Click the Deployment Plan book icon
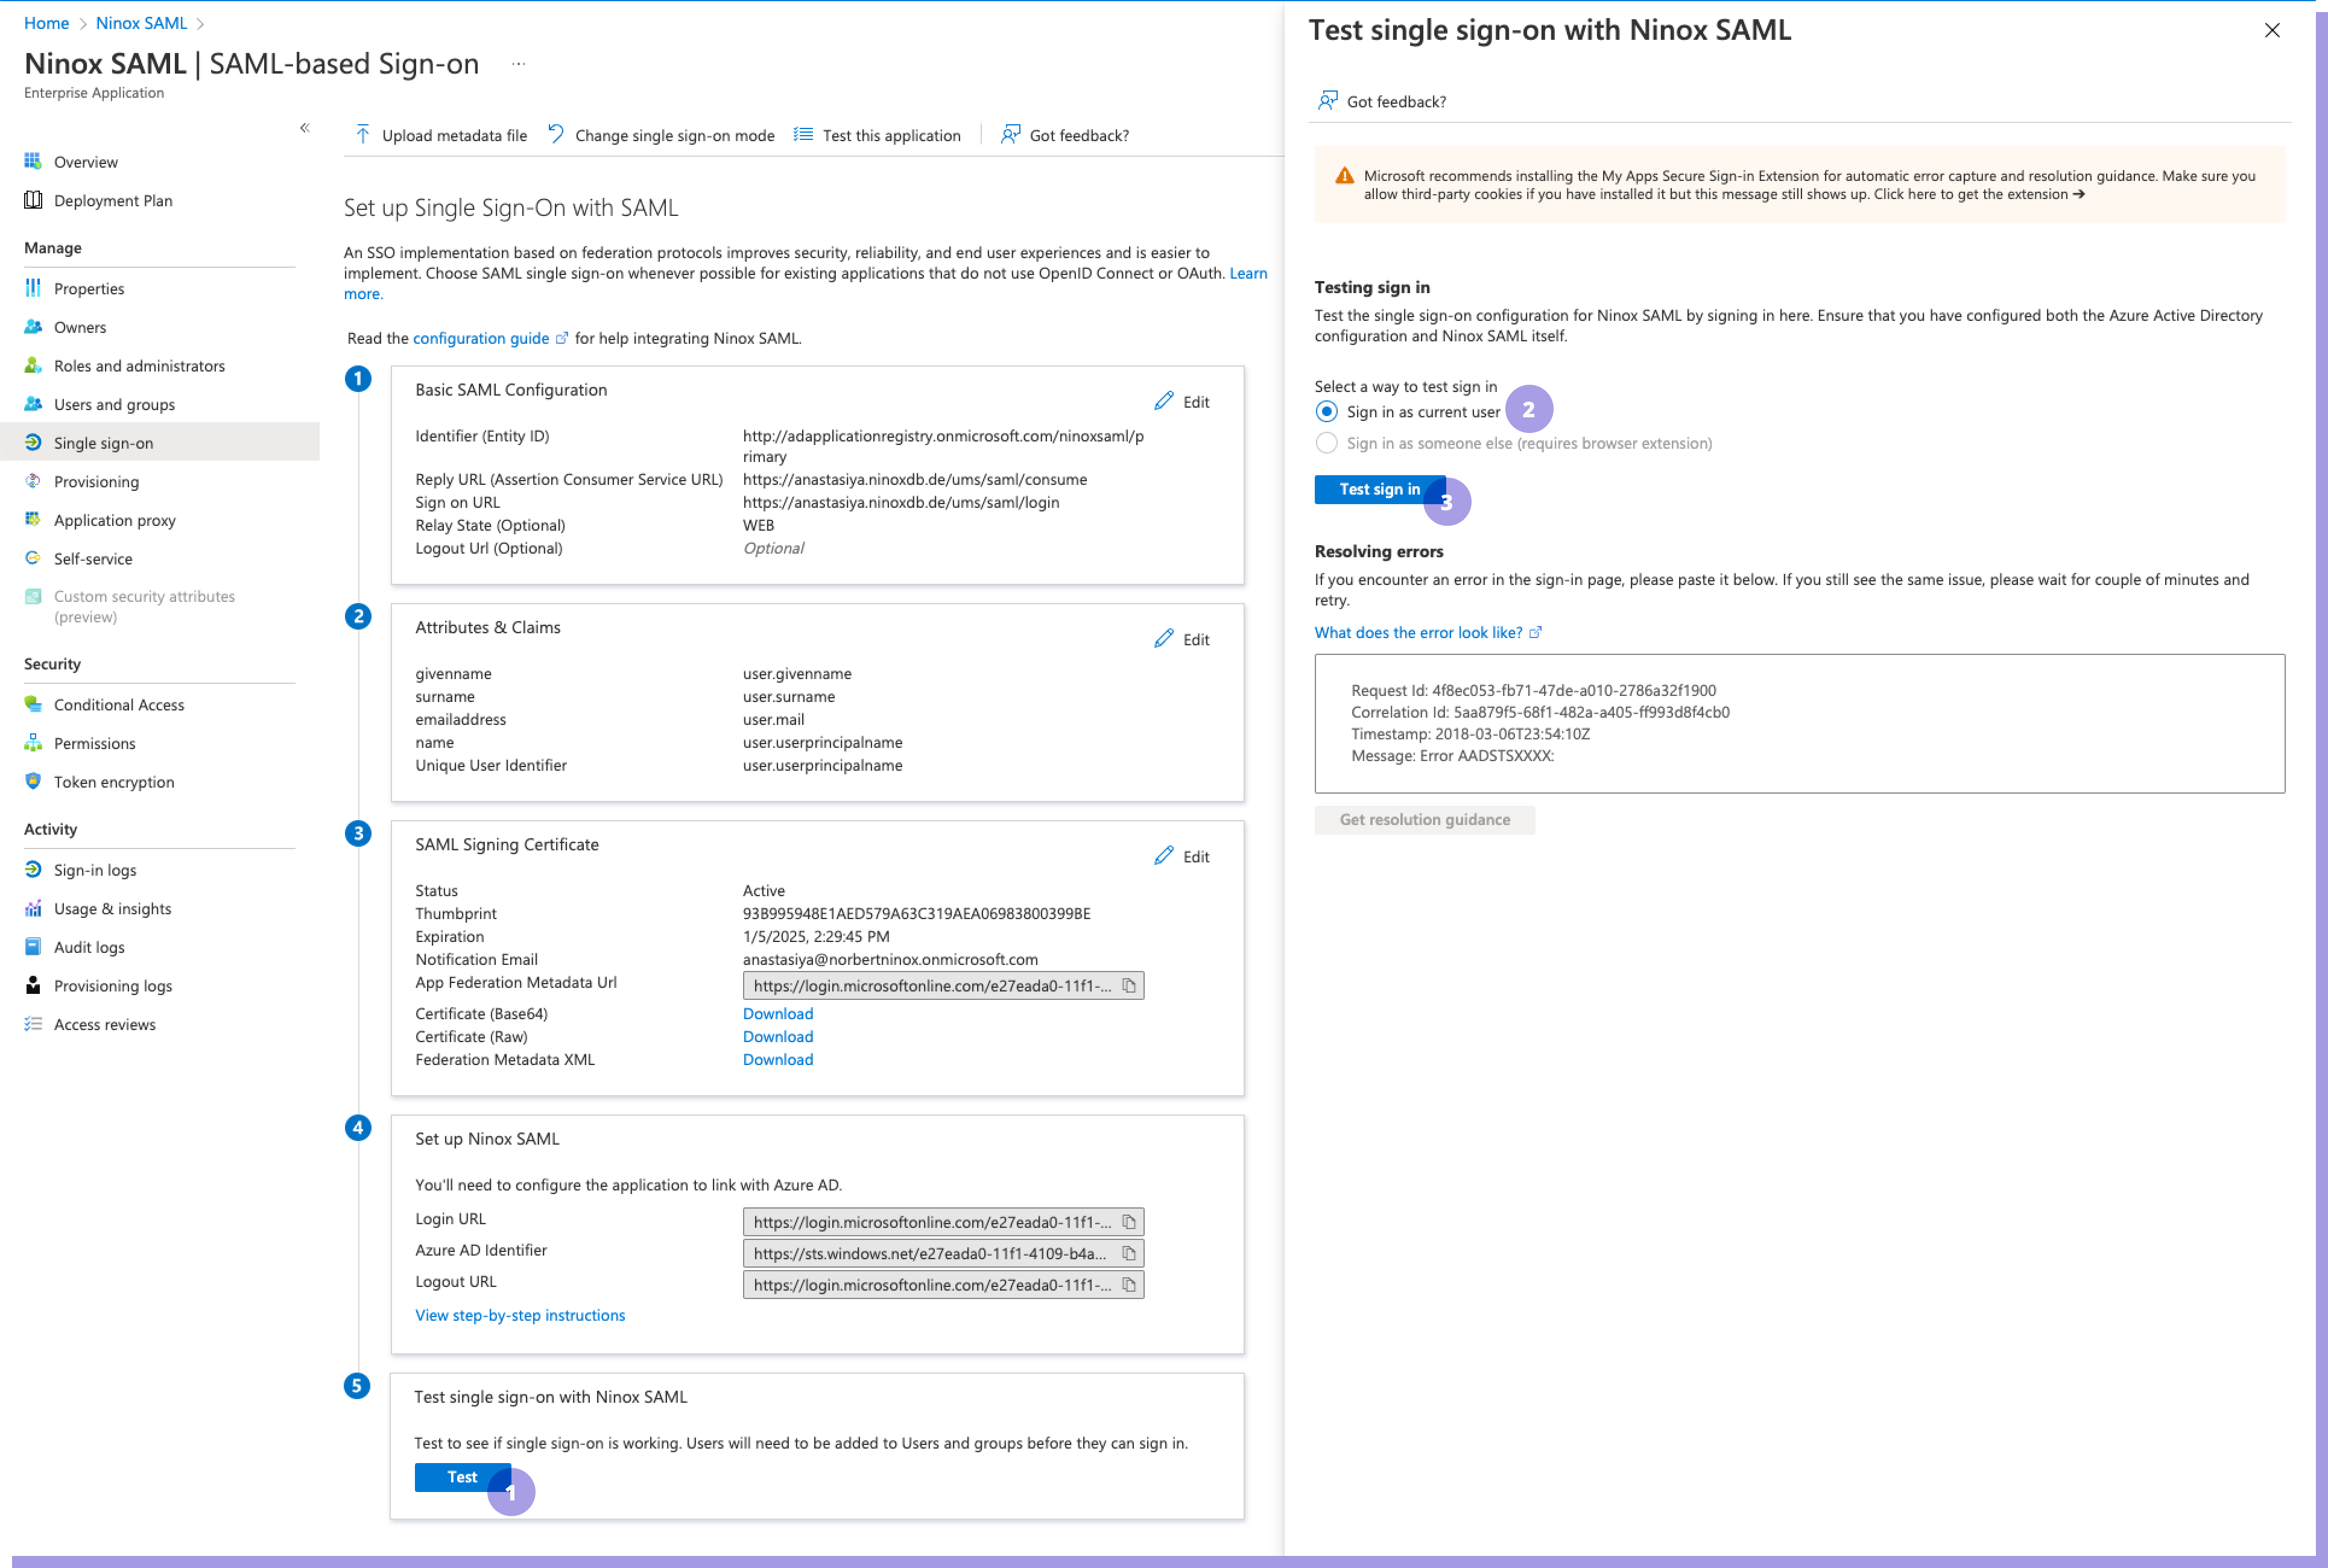 pos(33,200)
